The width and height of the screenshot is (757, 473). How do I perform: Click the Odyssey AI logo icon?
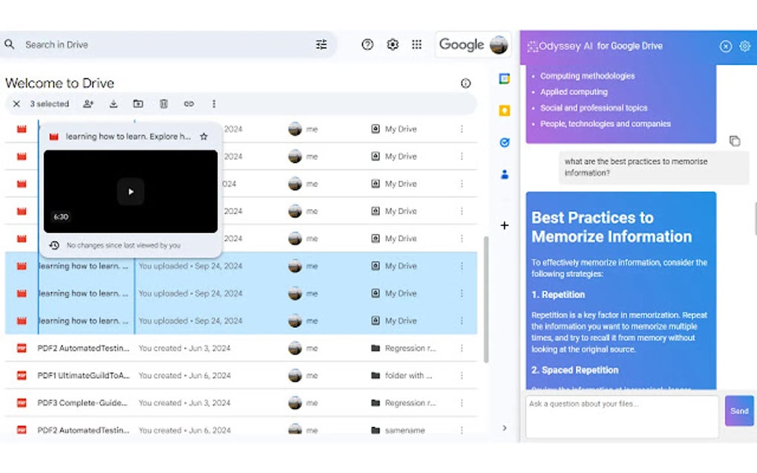coord(533,47)
